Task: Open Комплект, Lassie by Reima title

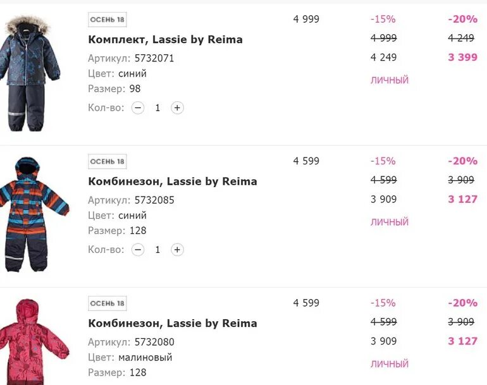Action: coord(165,40)
